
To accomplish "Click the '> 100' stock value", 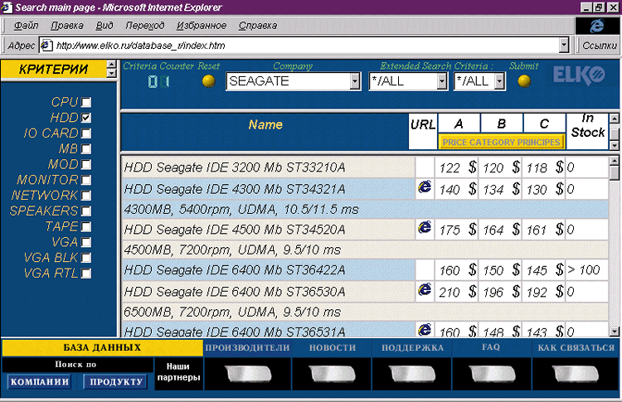I will pos(584,270).
